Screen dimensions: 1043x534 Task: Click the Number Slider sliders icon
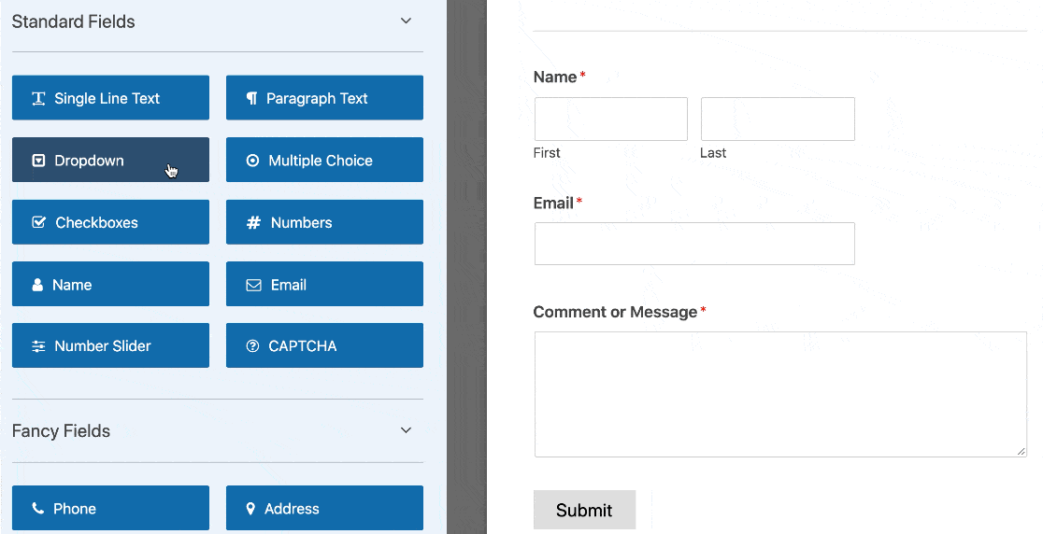coord(38,346)
